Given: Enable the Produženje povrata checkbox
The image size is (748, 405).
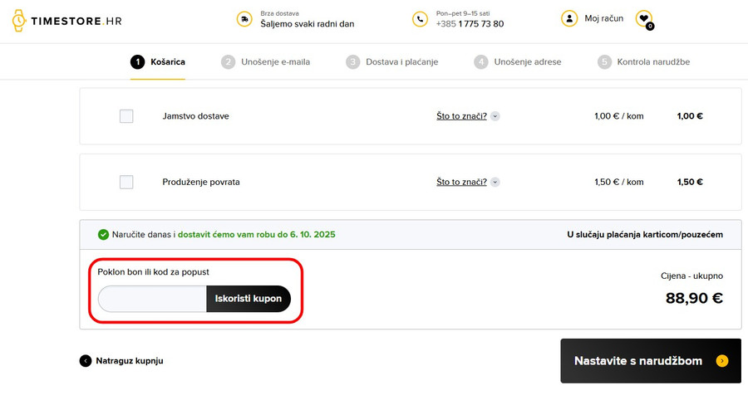Looking at the screenshot, I should [x=126, y=182].
